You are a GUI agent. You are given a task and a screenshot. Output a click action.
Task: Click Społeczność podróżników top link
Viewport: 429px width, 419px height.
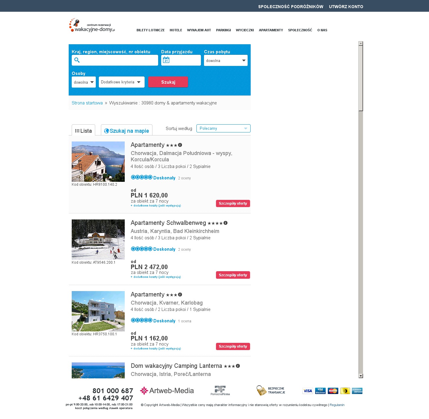point(291,7)
